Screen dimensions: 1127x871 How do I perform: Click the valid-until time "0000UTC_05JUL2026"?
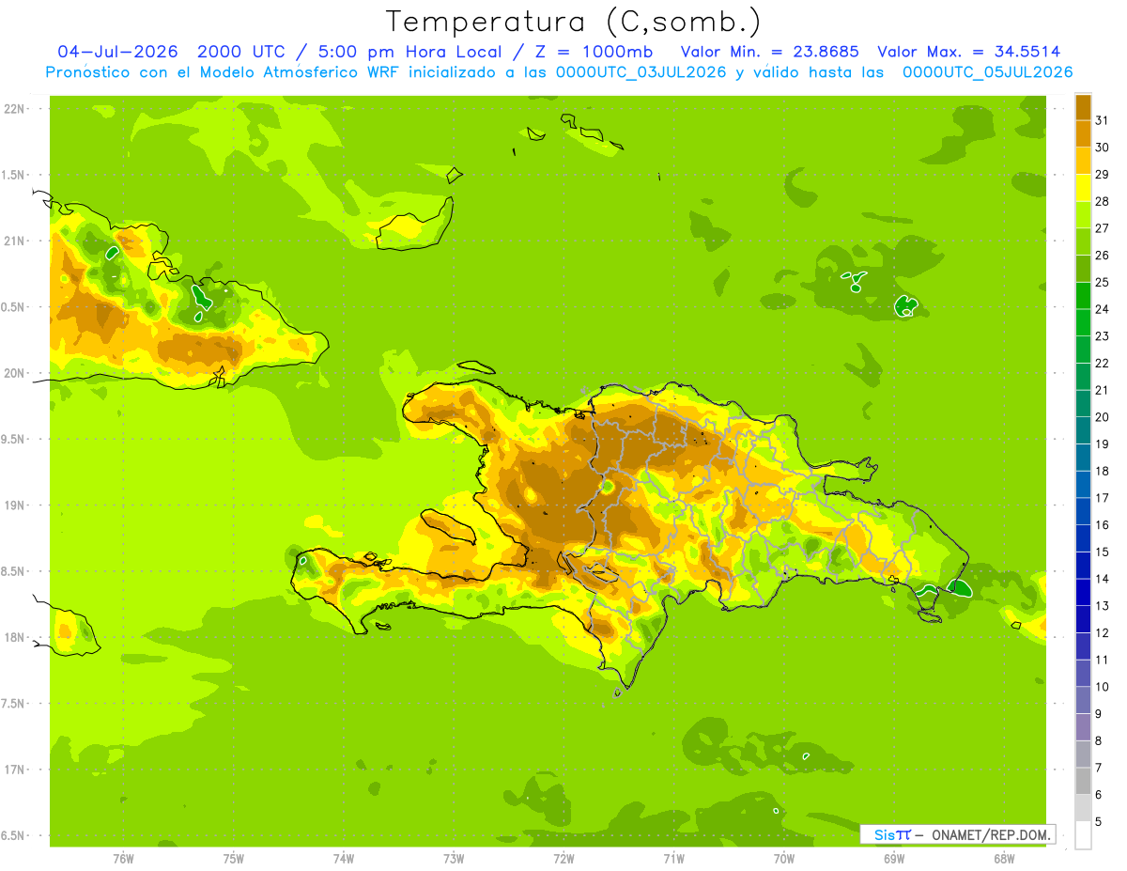988,72
